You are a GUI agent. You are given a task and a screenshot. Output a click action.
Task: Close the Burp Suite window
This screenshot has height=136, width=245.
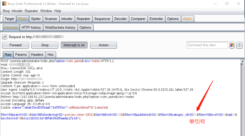pyautogui.click(x=239, y=4)
